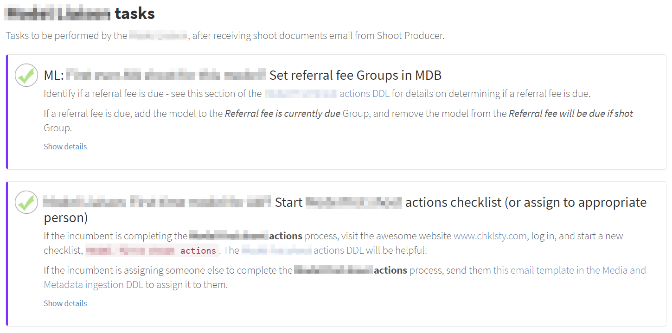Image resolution: width=672 pixels, height=333 pixels.
Task: Click the purple accent bar on the first task card
Action: tap(8, 111)
